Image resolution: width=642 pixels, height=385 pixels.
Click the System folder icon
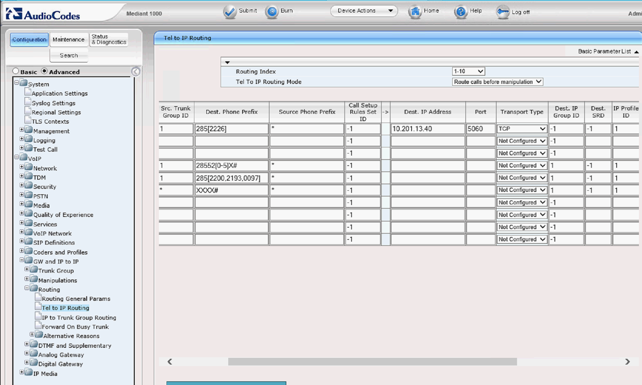pos(24,83)
